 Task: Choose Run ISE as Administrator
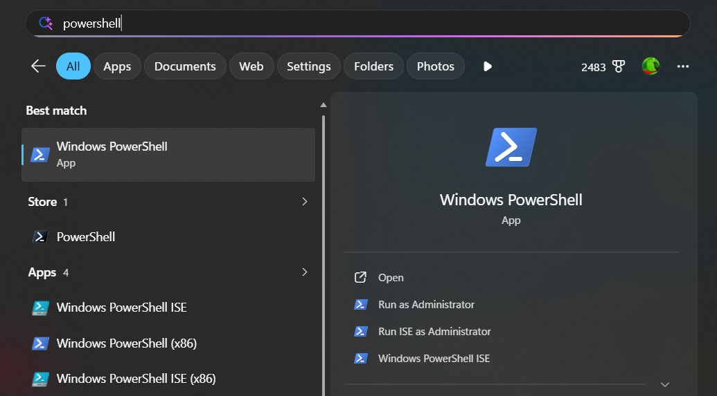[x=434, y=331]
